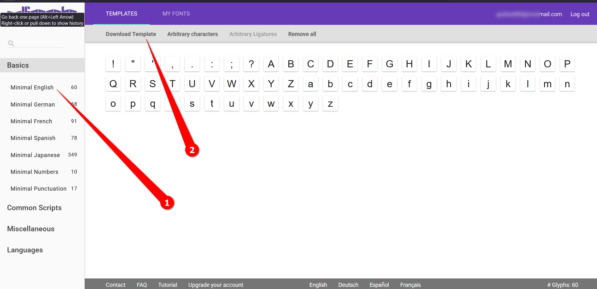The height and width of the screenshot is (289, 597).
Task: Click the lowercase p glyph tile
Action: coord(133,104)
